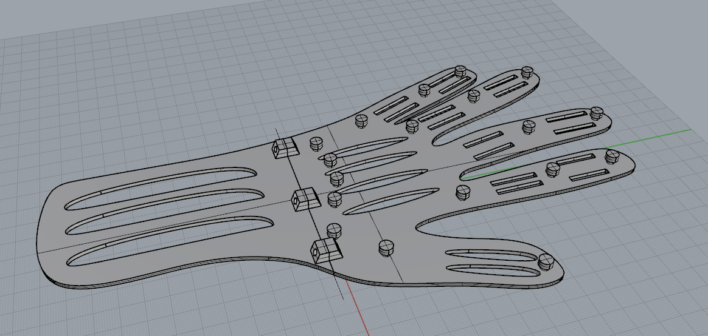Select the middle square block on the wrist

tap(306, 199)
